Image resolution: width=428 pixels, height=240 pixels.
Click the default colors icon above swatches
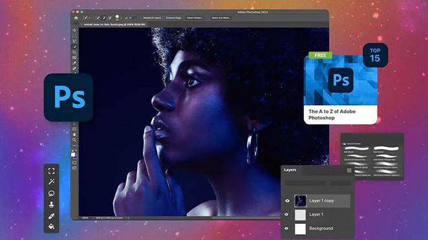pyautogui.click(x=72, y=150)
